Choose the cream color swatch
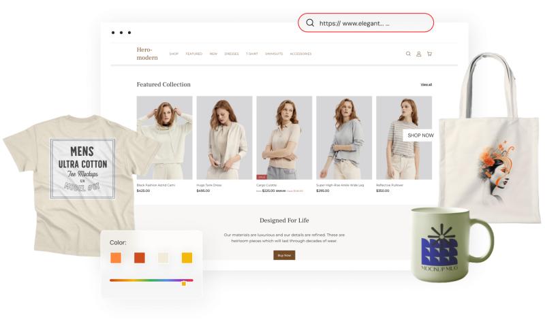The image size is (545, 330). click(163, 258)
